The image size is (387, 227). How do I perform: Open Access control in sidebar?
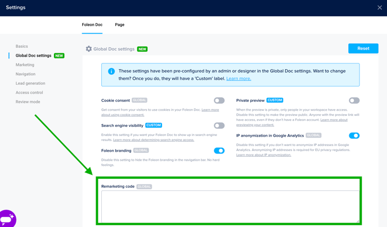coord(29,93)
